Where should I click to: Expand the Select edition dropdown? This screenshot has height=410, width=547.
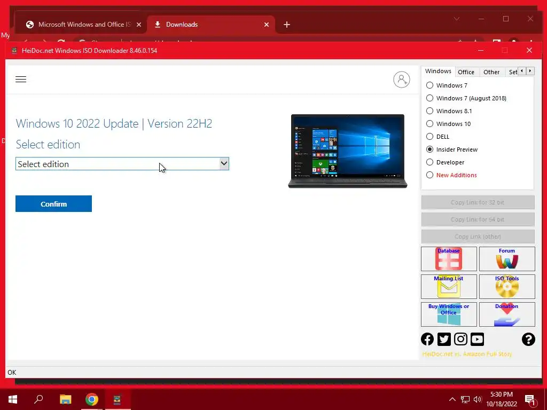tap(122, 164)
